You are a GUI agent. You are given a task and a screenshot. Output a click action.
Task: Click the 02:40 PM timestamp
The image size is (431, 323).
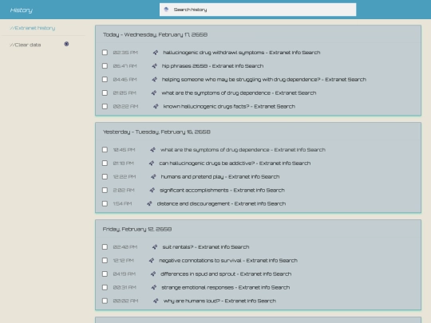(x=125, y=247)
